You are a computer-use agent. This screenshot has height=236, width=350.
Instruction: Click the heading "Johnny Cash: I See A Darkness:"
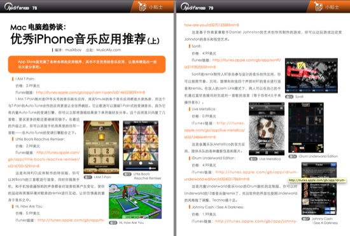[x=218, y=207]
